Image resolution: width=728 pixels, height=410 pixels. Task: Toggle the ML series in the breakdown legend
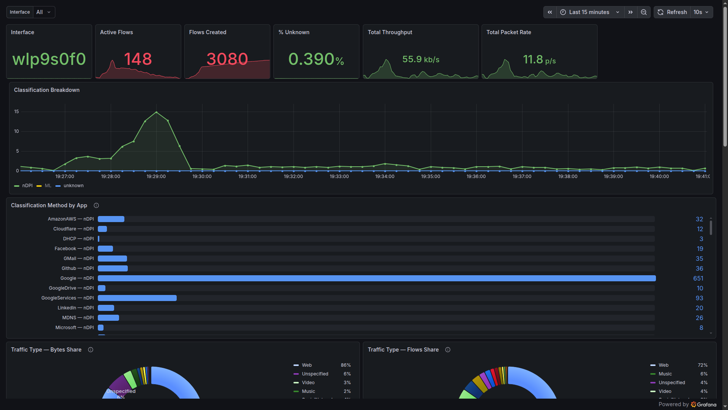tap(48, 186)
